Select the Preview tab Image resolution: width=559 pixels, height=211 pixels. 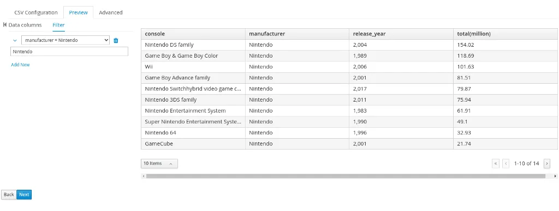tap(78, 13)
